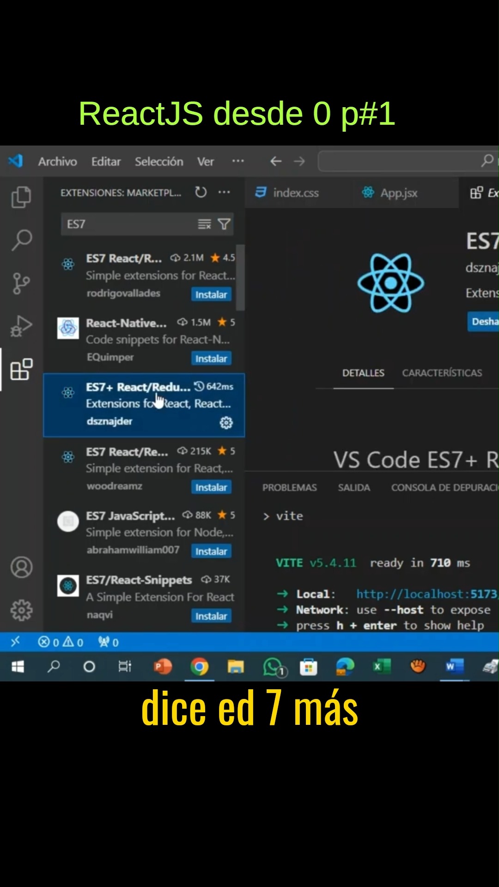Go forward with the right arrow

pyautogui.click(x=299, y=161)
